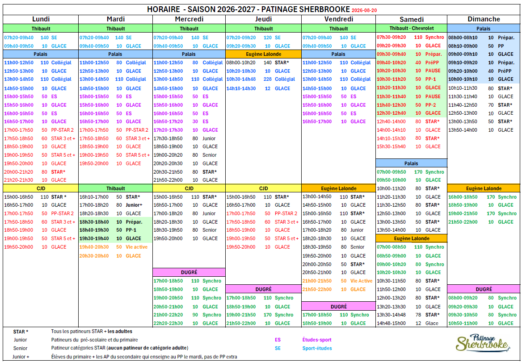522x362 pixels.
Task: Click the '14h48-15h00' Glace time on Samedi
Action: pos(391,323)
